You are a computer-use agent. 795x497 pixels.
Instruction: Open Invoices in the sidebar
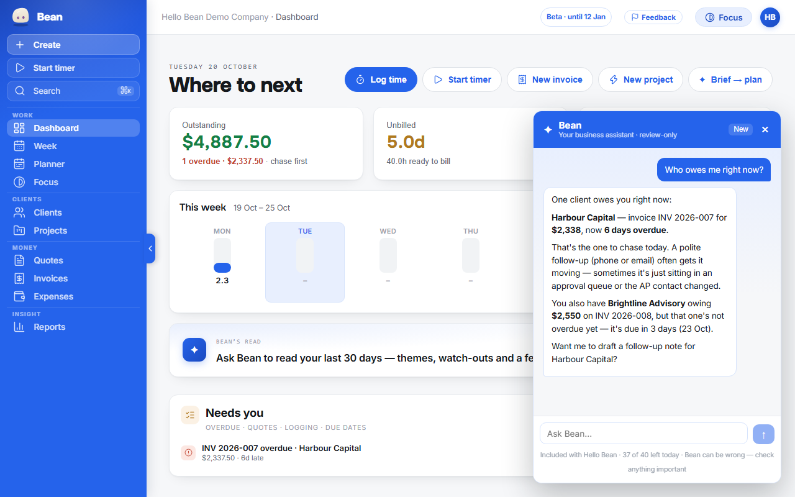coord(73,278)
